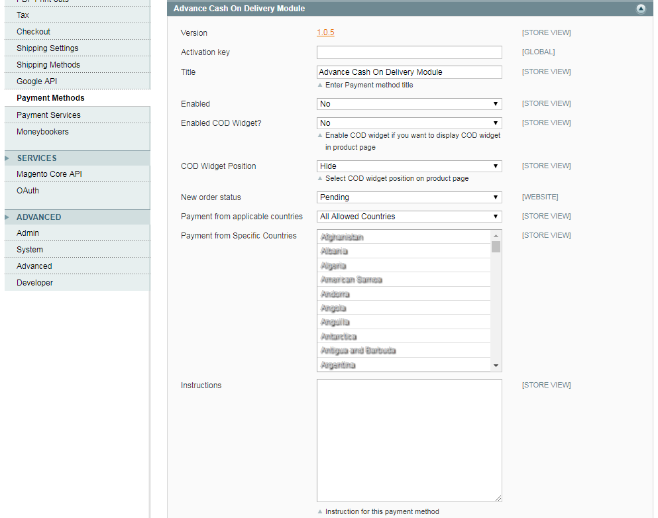This screenshot has width=658, height=518.
Task: Focus the Activation key input field
Action: point(409,52)
